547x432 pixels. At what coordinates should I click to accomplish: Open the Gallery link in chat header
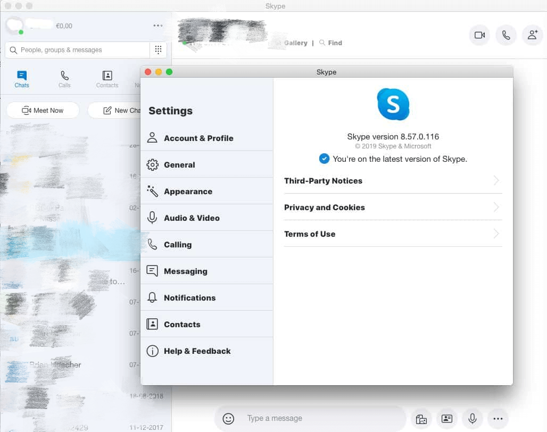coord(296,43)
